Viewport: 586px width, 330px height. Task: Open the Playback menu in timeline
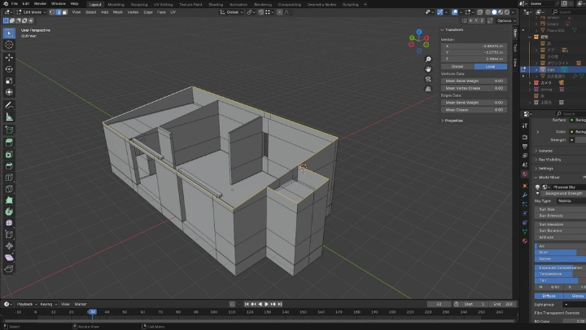point(25,304)
